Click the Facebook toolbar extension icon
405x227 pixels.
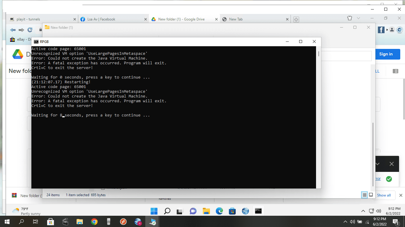pos(381,30)
